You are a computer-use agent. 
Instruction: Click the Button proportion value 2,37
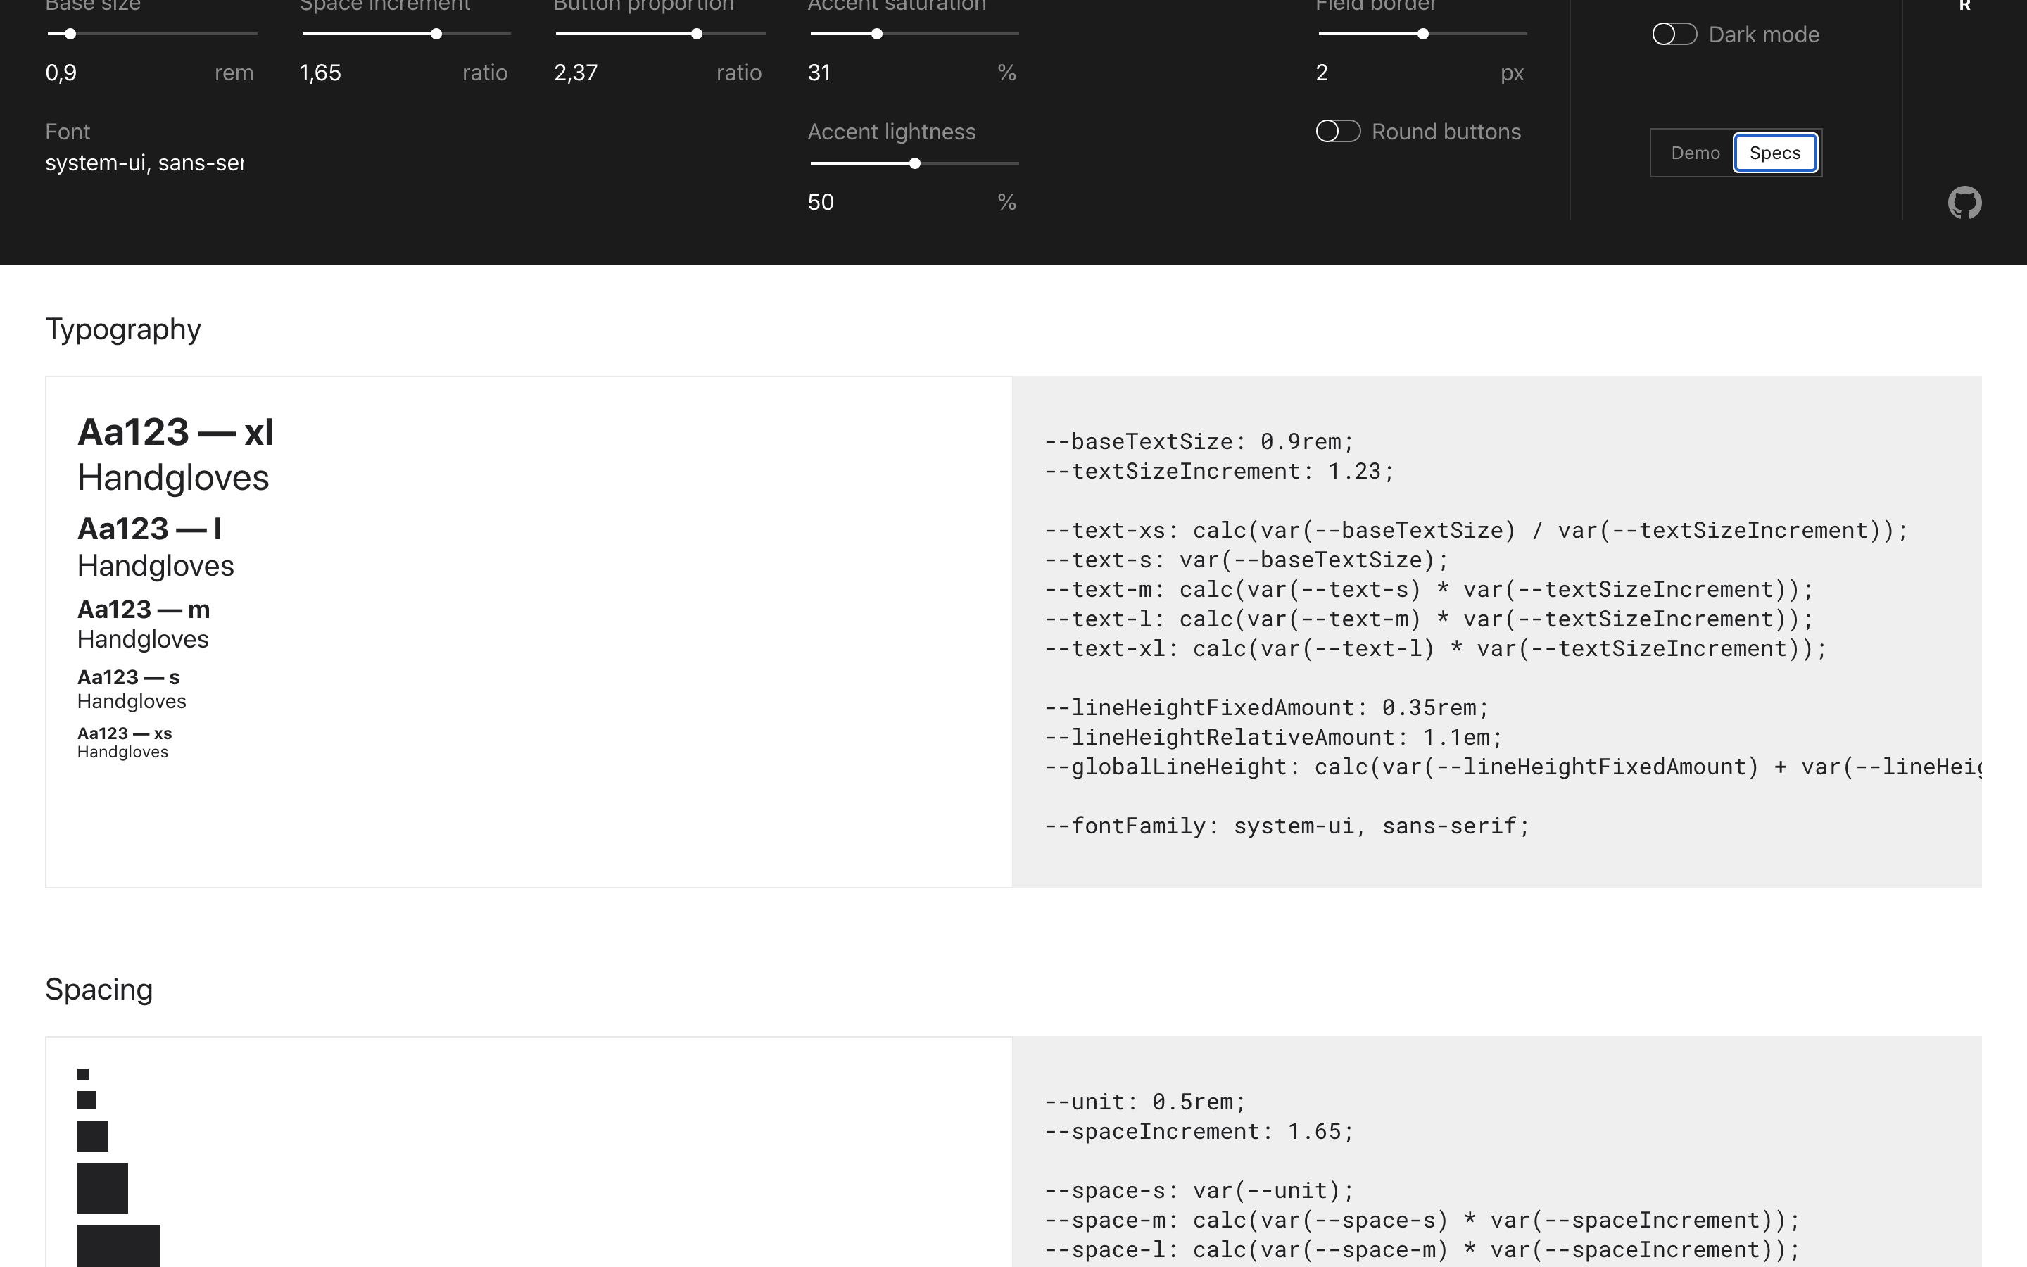pyautogui.click(x=576, y=73)
